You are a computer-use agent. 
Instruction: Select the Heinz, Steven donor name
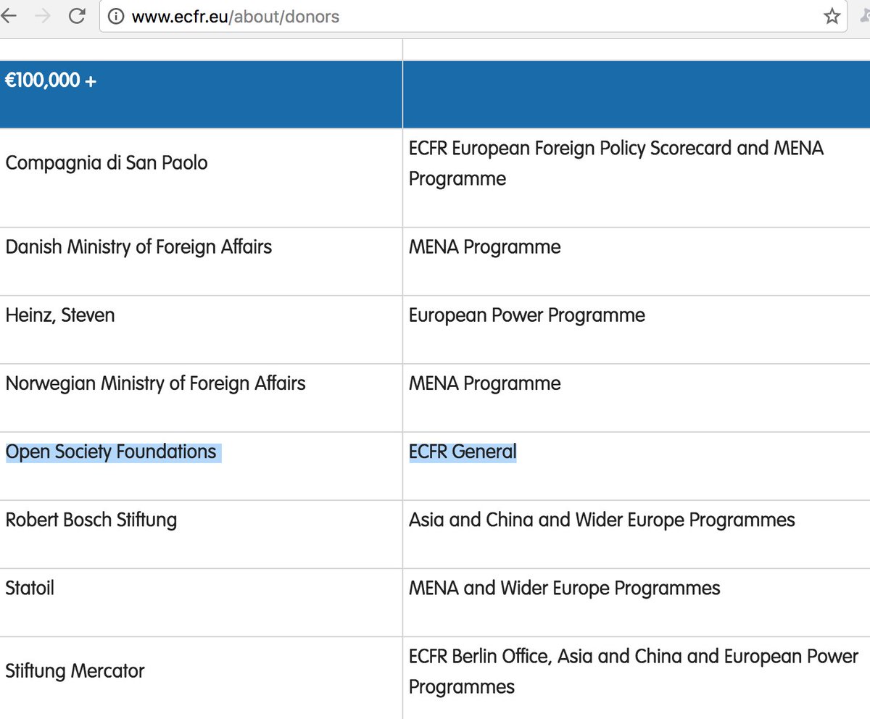click(60, 315)
